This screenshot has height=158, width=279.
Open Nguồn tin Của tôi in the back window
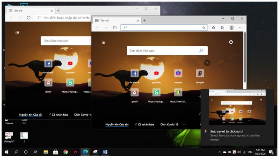[30, 115]
